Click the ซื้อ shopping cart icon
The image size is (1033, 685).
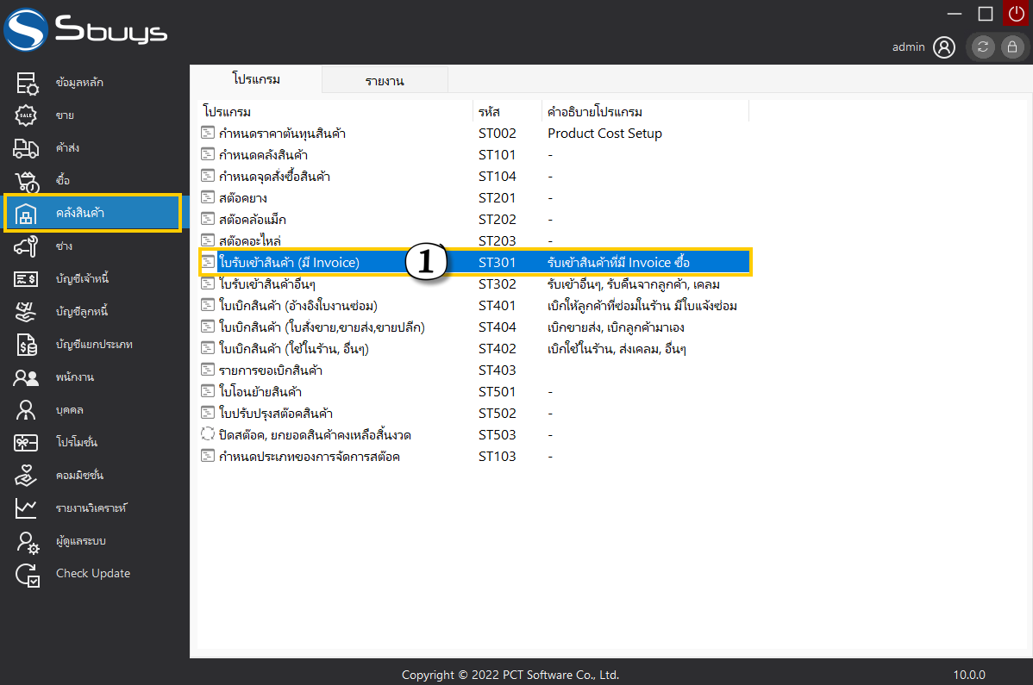coord(27,181)
